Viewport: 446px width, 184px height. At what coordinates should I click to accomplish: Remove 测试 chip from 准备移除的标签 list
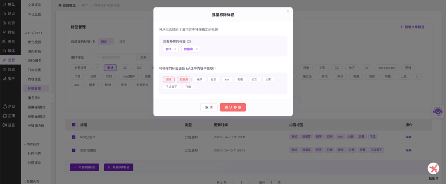175,49
